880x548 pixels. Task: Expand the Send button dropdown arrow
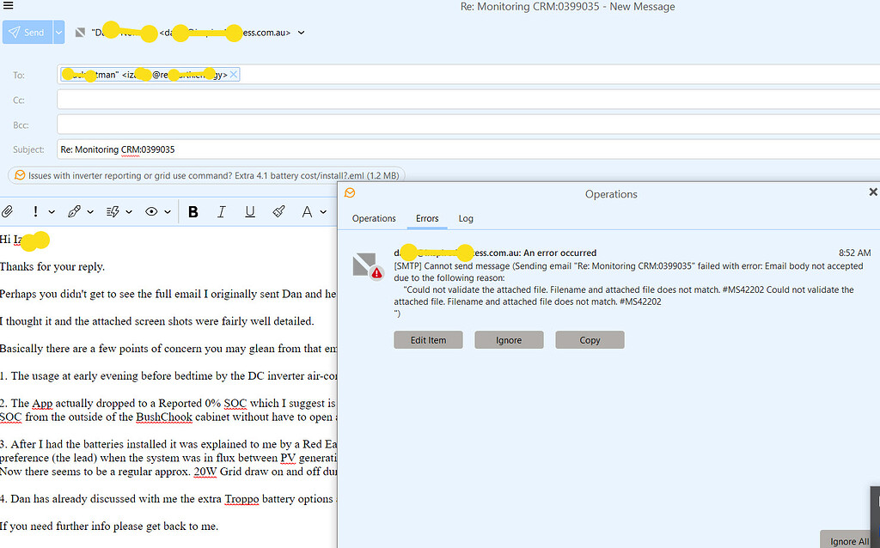[58, 33]
